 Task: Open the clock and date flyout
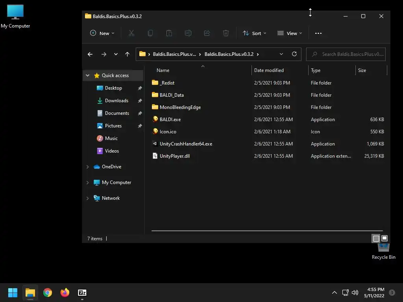[374, 293]
